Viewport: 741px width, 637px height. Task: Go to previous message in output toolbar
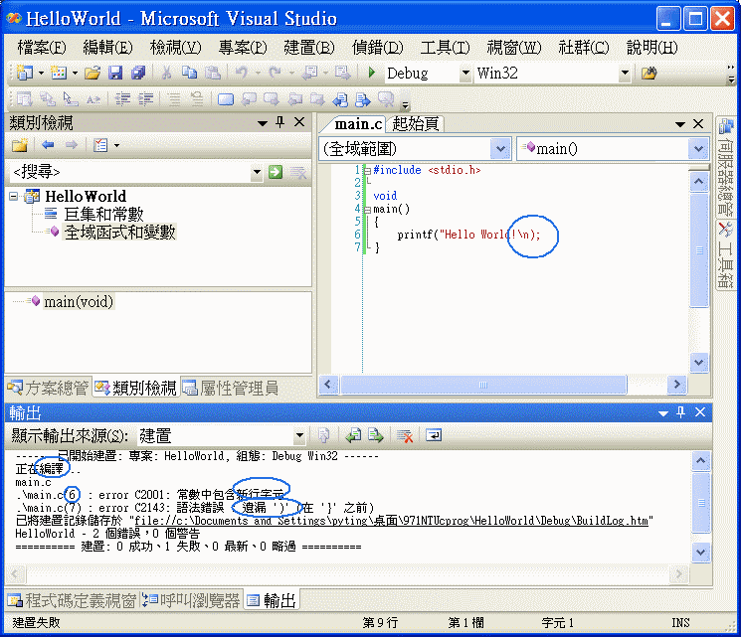point(353,435)
